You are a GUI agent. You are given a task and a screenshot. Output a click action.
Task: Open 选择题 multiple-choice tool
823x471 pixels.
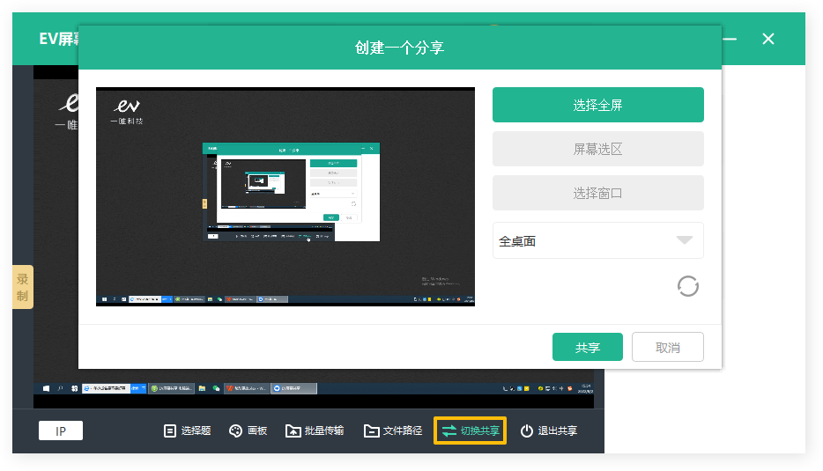187,431
